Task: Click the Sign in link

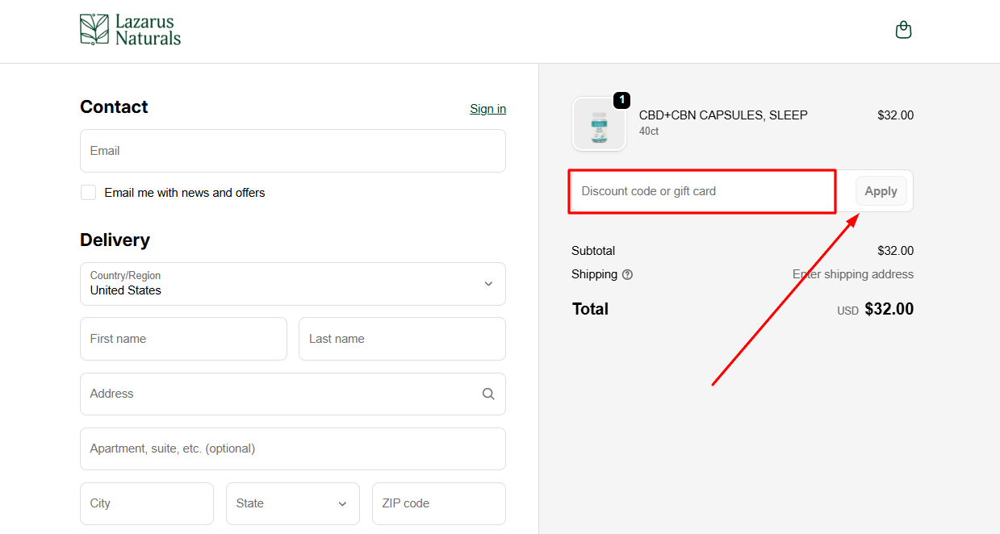Action: click(x=488, y=109)
